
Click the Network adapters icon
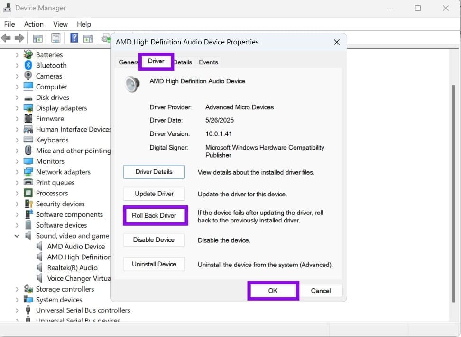pos(28,172)
